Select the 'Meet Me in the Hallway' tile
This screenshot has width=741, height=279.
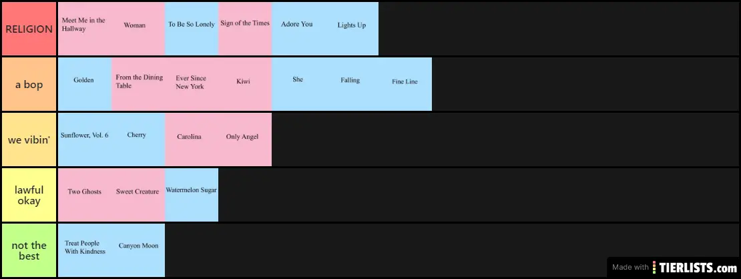[85, 29]
